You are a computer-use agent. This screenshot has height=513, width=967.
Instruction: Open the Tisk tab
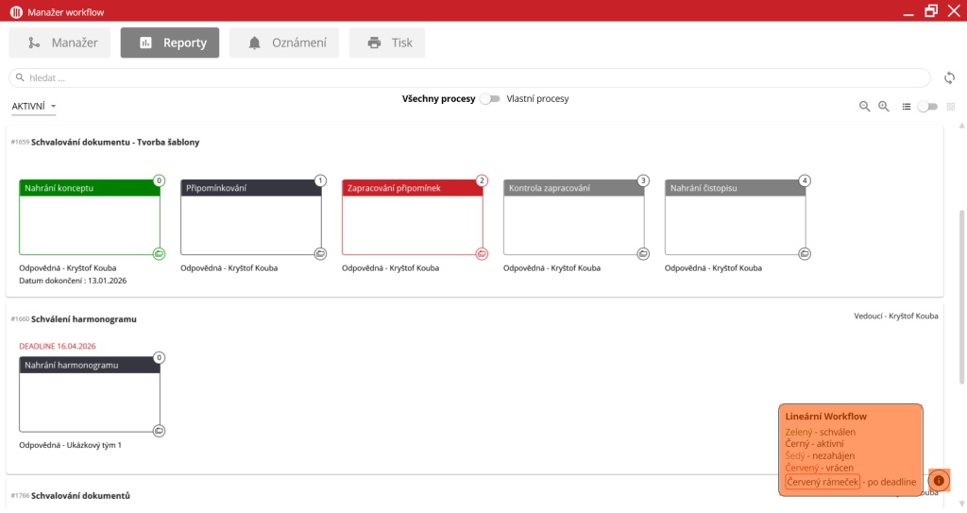point(387,43)
